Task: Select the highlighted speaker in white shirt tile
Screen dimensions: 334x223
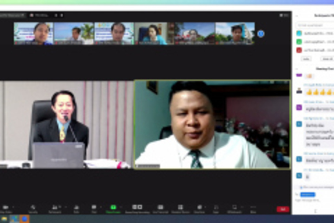Action: (212, 125)
